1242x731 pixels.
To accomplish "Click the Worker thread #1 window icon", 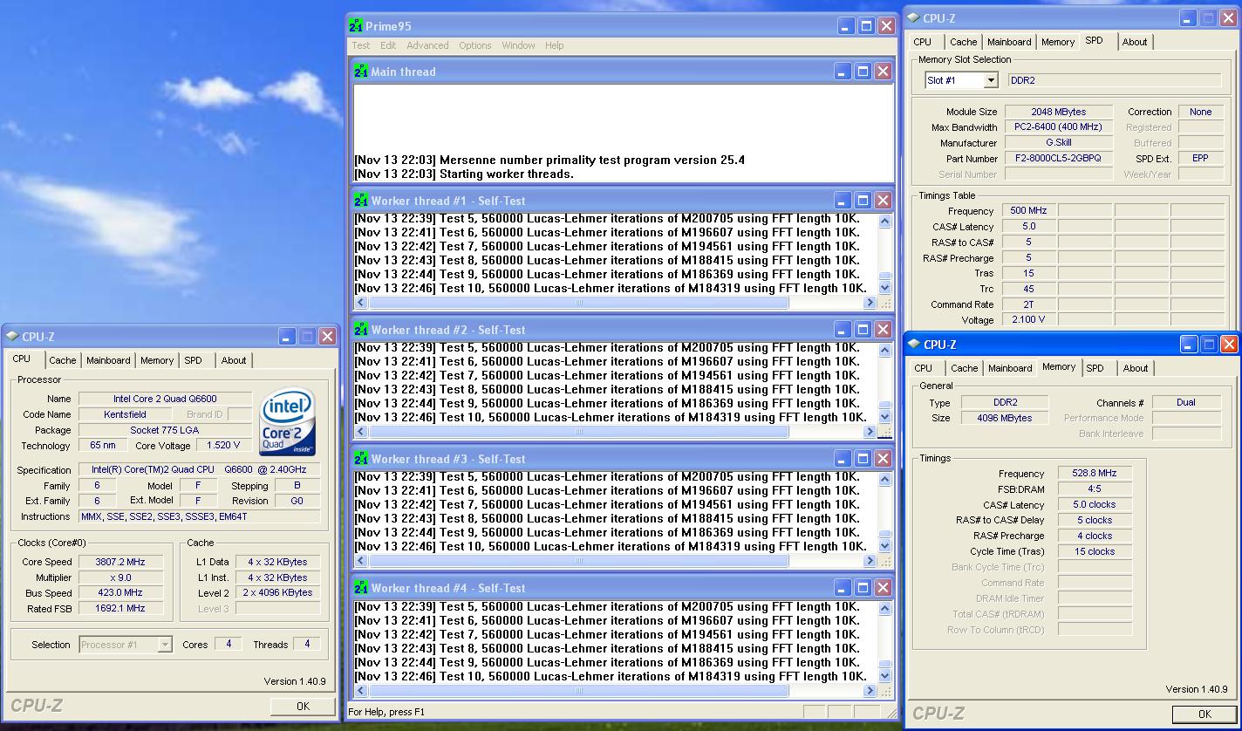I will pyautogui.click(x=361, y=201).
